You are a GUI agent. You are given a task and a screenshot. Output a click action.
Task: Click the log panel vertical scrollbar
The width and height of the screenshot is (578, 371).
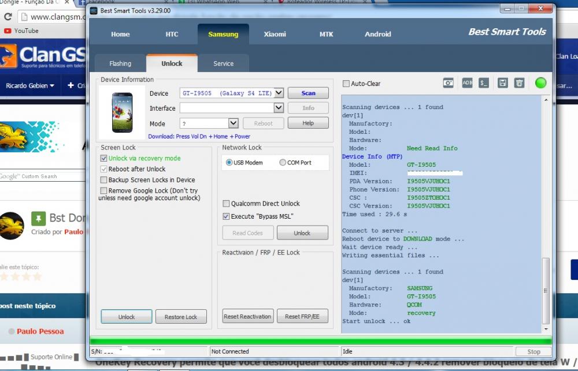point(546,290)
